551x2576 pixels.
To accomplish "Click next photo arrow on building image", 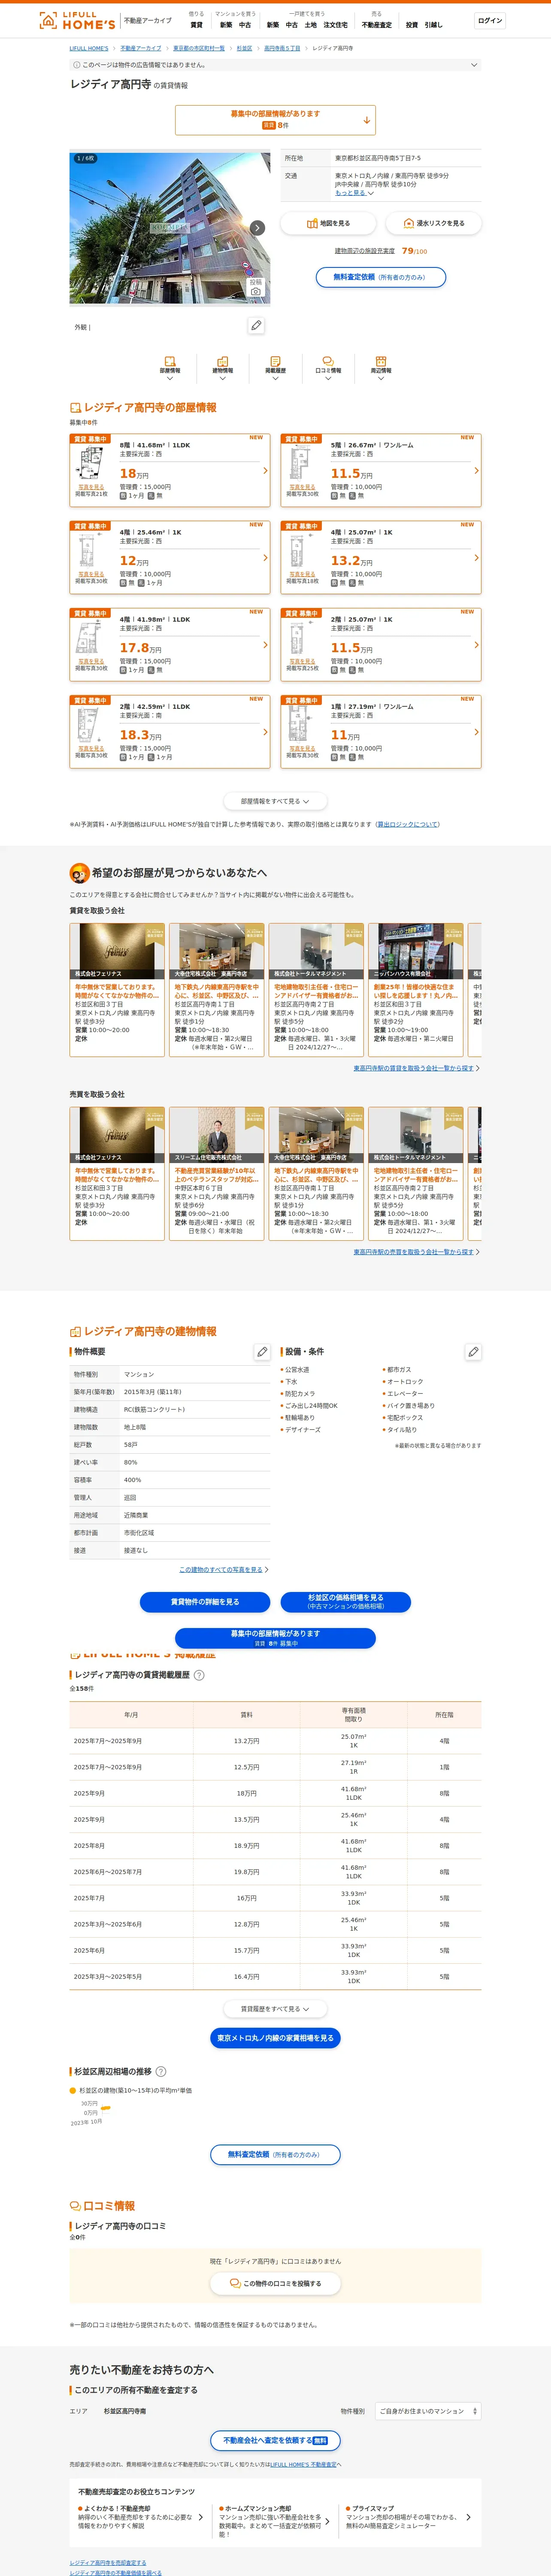I will (x=257, y=228).
